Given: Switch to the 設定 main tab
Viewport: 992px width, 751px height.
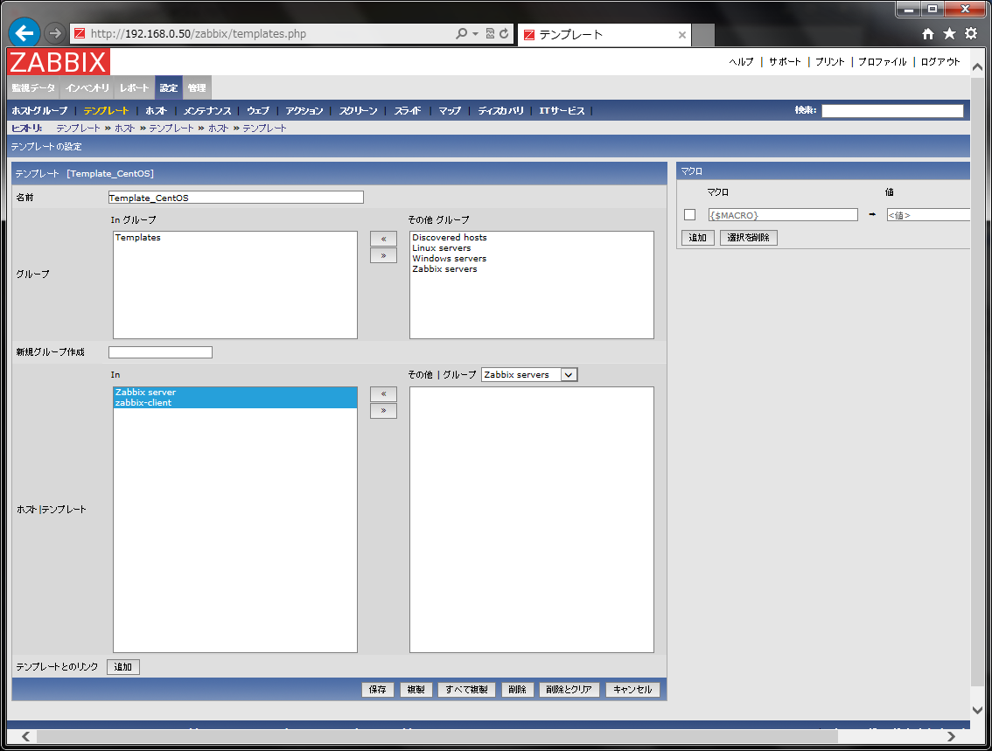Looking at the screenshot, I should pyautogui.click(x=169, y=88).
